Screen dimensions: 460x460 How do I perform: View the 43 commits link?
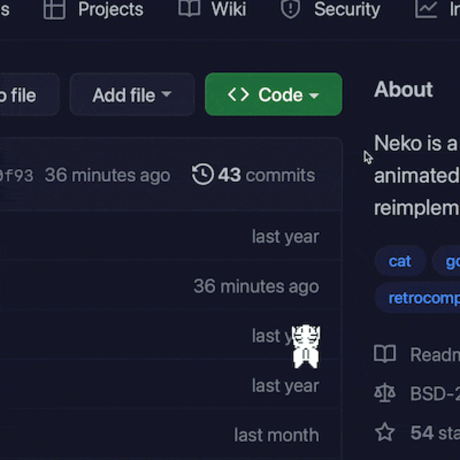pyautogui.click(x=266, y=175)
